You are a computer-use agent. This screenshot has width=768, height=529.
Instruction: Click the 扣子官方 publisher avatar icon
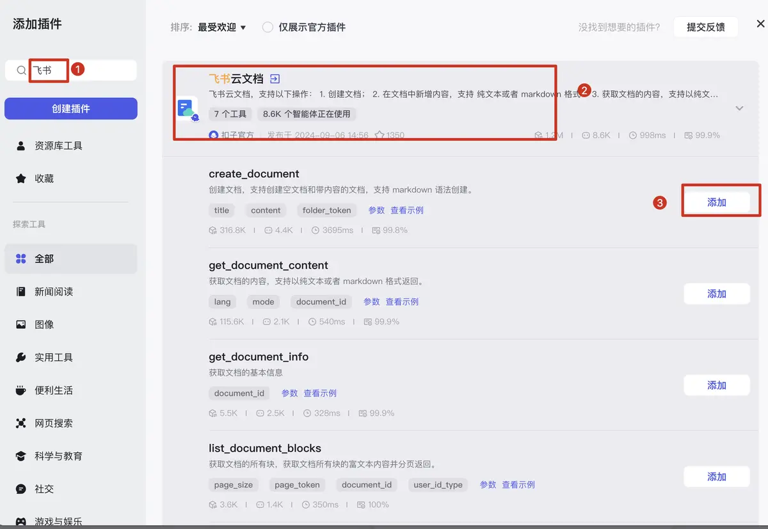coord(213,135)
